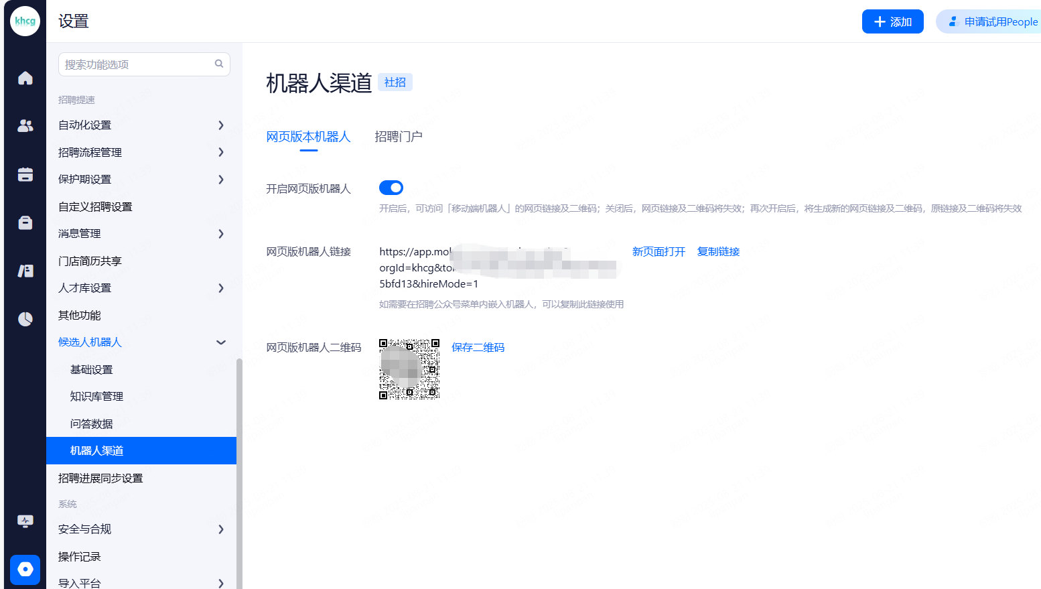Click the khcg logo avatar
The image size is (1041, 589).
click(x=25, y=21)
